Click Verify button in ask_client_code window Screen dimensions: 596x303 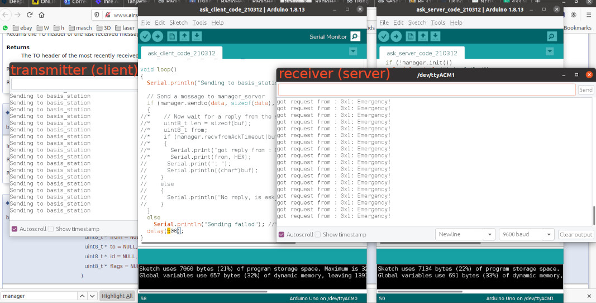[x=145, y=36]
